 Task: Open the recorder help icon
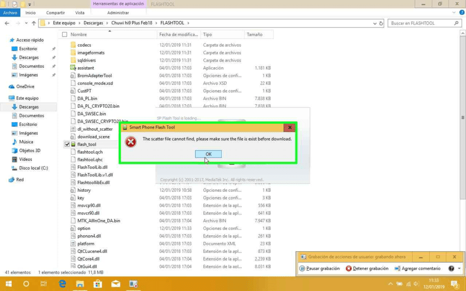(451, 268)
